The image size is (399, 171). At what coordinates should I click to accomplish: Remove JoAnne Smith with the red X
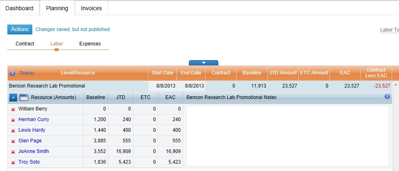[x=13, y=152]
